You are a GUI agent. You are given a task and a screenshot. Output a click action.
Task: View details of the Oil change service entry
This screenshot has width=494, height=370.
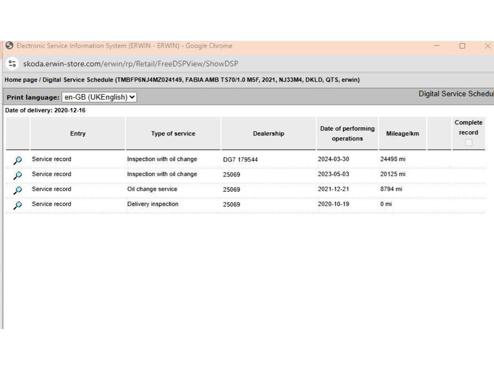18,190
